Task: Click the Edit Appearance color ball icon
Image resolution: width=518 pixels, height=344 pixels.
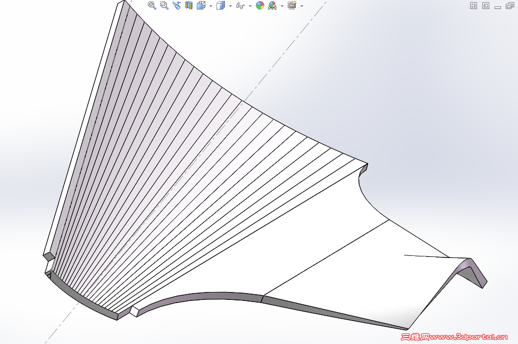Action: [x=260, y=5]
